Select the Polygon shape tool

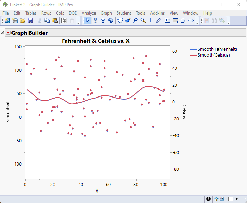coord(183,20)
